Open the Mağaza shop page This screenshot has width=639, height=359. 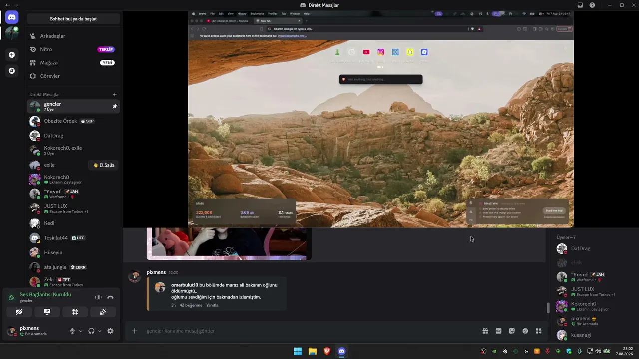point(73,63)
